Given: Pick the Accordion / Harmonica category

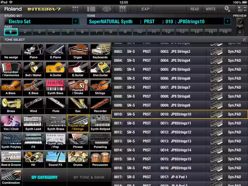Looking at the screenshot, I should [x=11, y=70].
